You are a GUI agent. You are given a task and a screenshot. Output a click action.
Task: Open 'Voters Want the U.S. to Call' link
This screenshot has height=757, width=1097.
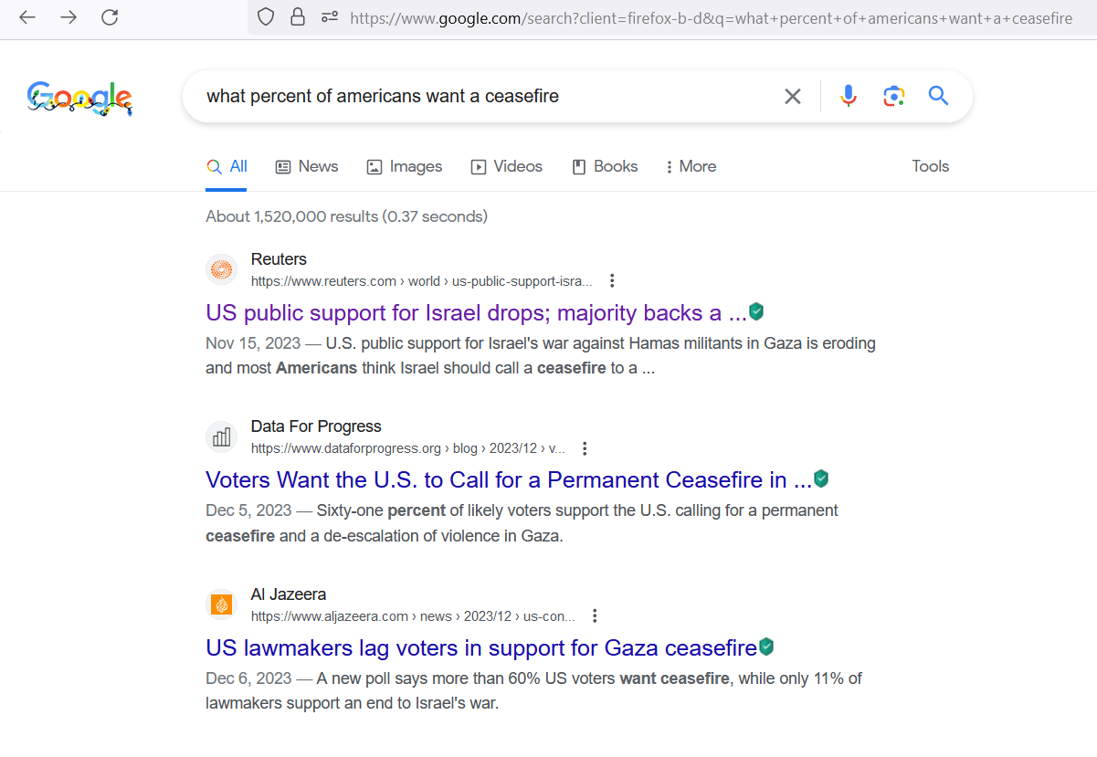click(509, 480)
